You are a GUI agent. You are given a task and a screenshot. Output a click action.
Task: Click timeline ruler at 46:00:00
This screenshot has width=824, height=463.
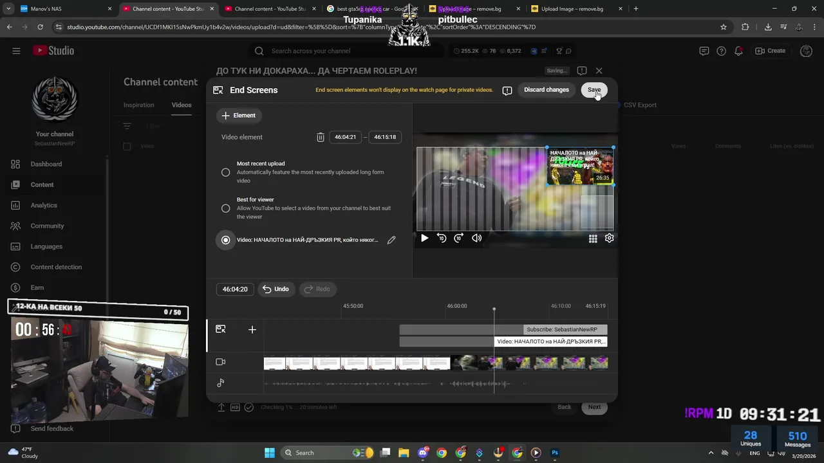pos(457,306)
